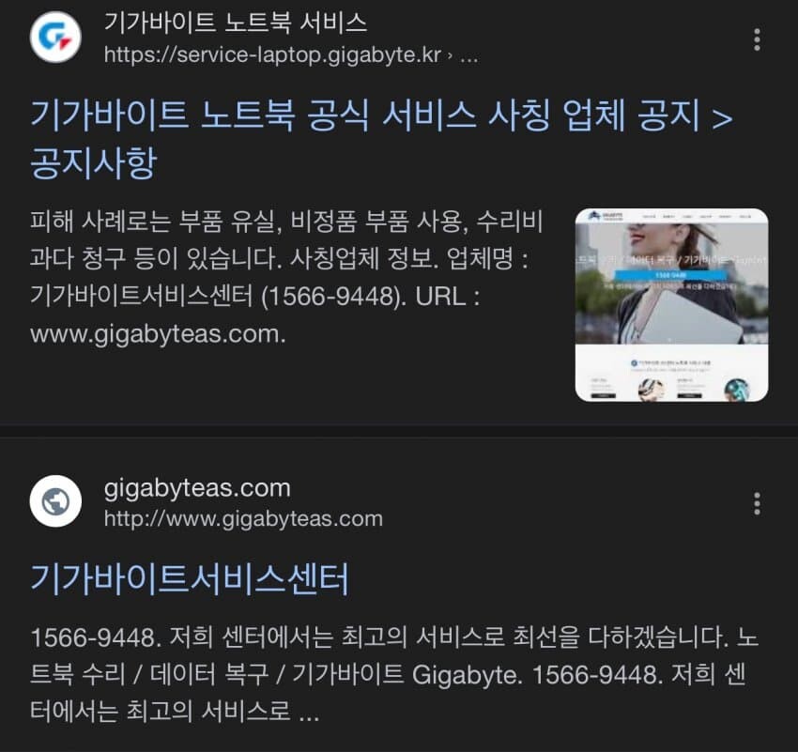
Task: Click the Gigabyte logo favicon
Action: tap(55, 38)
